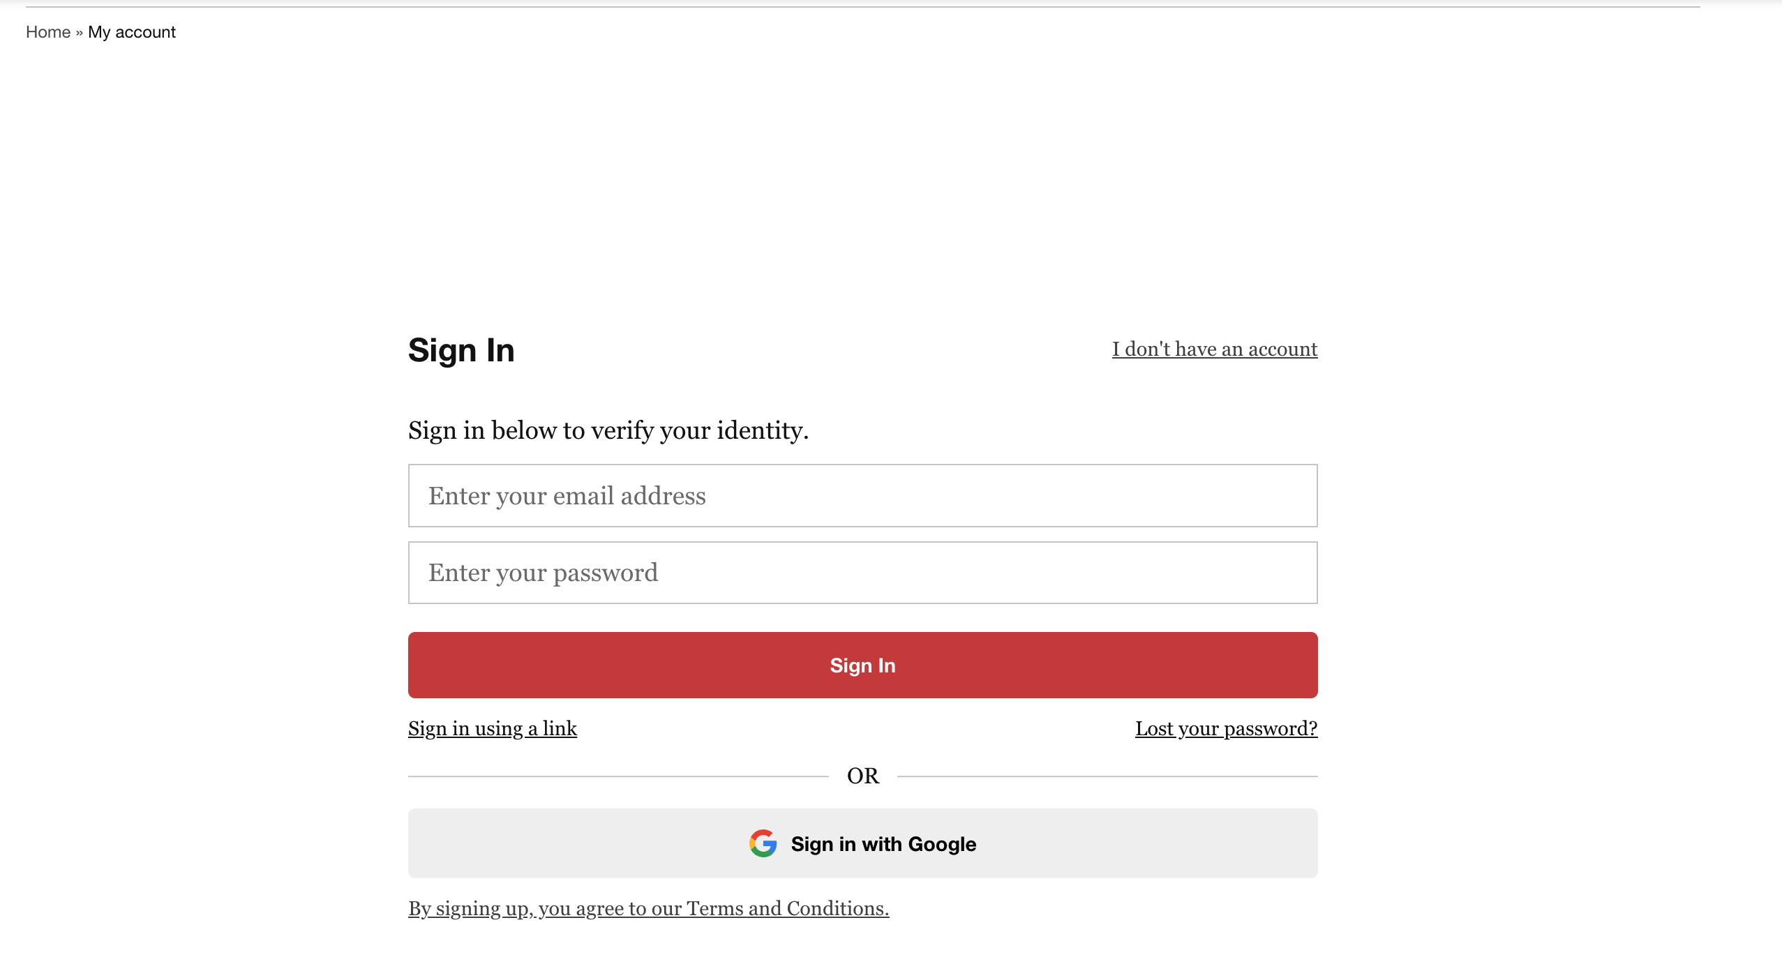The height and width of the screenshot is (971, 1782).
Task: Click the red Sign In button
Action: point(862,665)
